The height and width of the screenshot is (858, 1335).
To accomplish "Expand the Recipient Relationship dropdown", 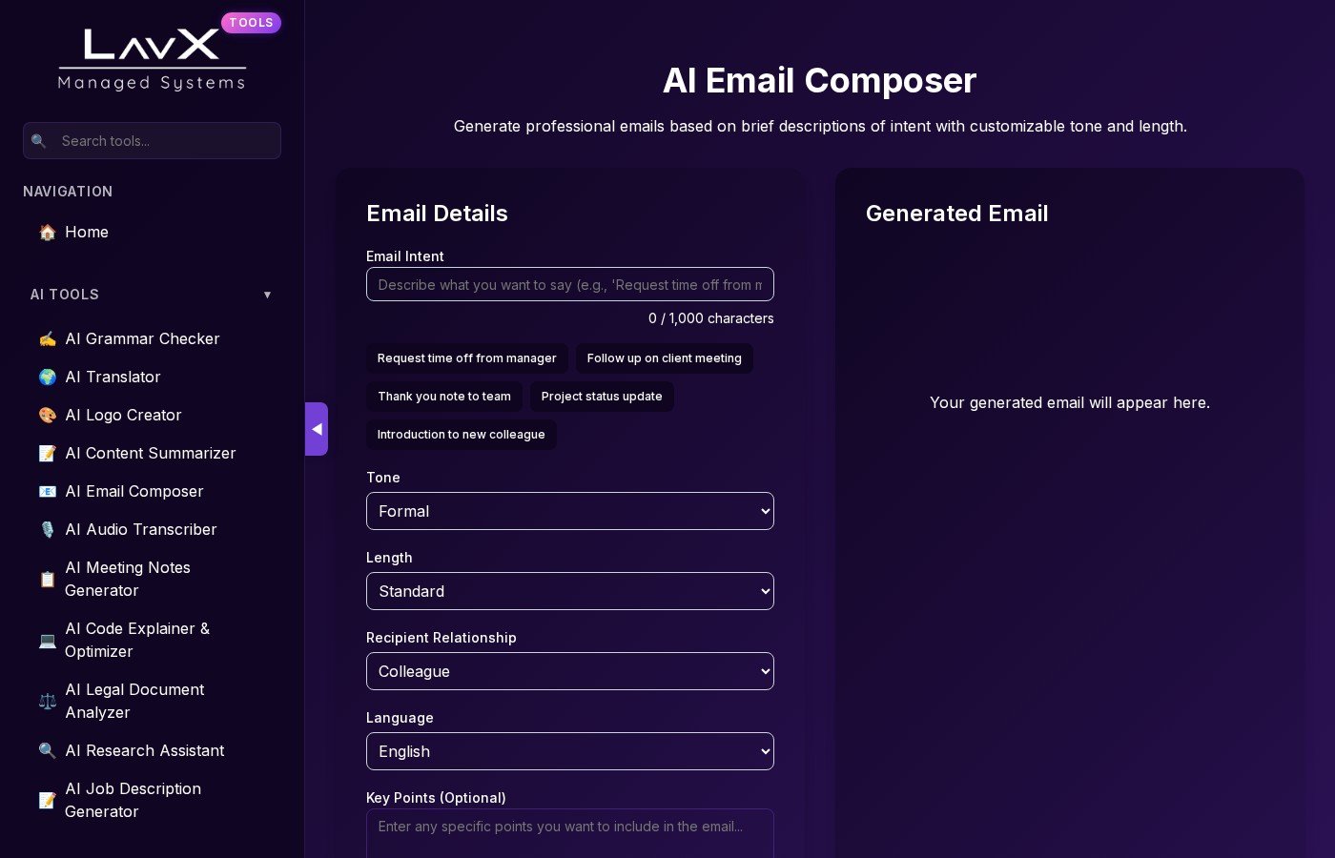I will click(x=569, y=671).
